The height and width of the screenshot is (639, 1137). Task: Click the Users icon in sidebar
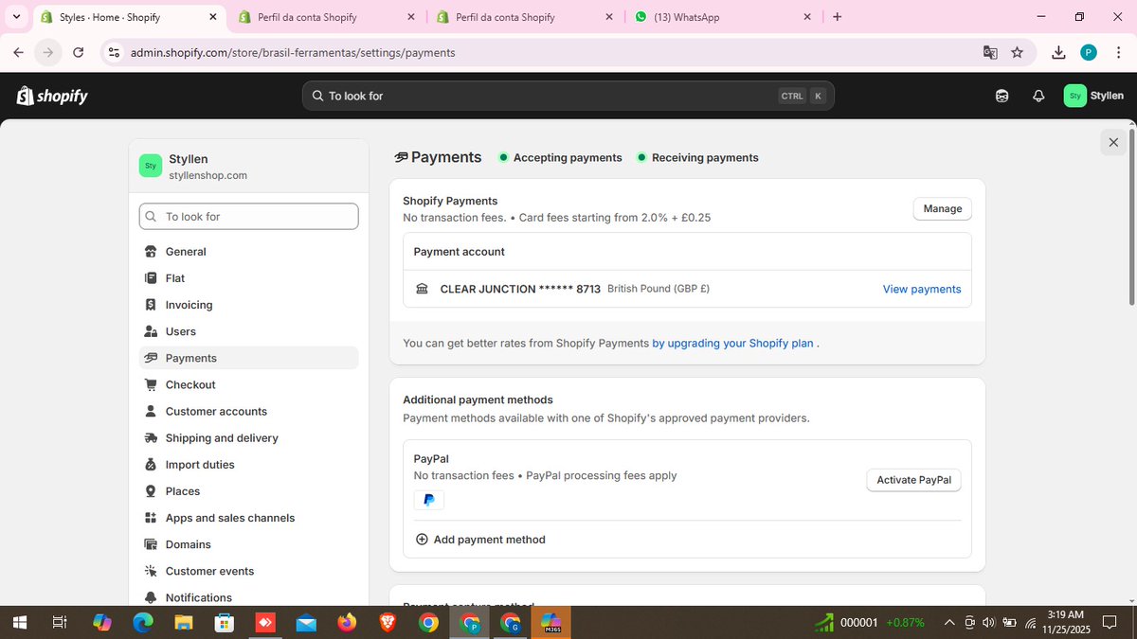click(151, 331)
